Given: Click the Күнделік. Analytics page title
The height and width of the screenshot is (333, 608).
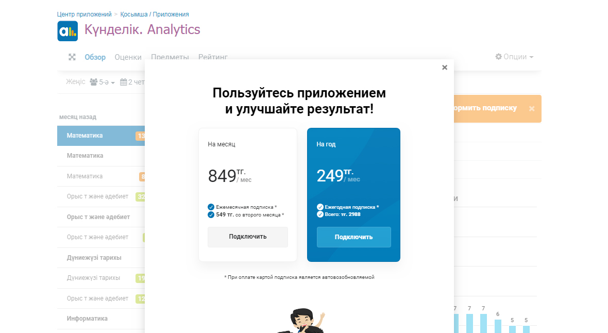Looking at the screenshot, I should [x=142, y=29].
